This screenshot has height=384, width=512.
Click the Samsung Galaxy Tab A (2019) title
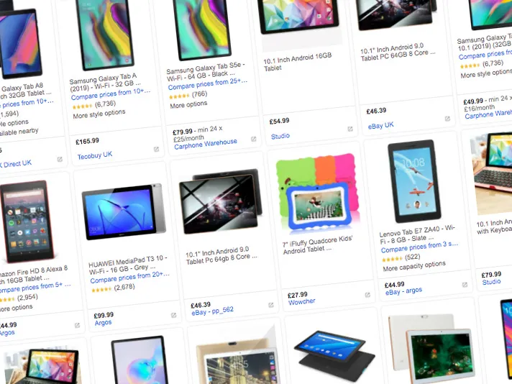click(x=104, y=83)
